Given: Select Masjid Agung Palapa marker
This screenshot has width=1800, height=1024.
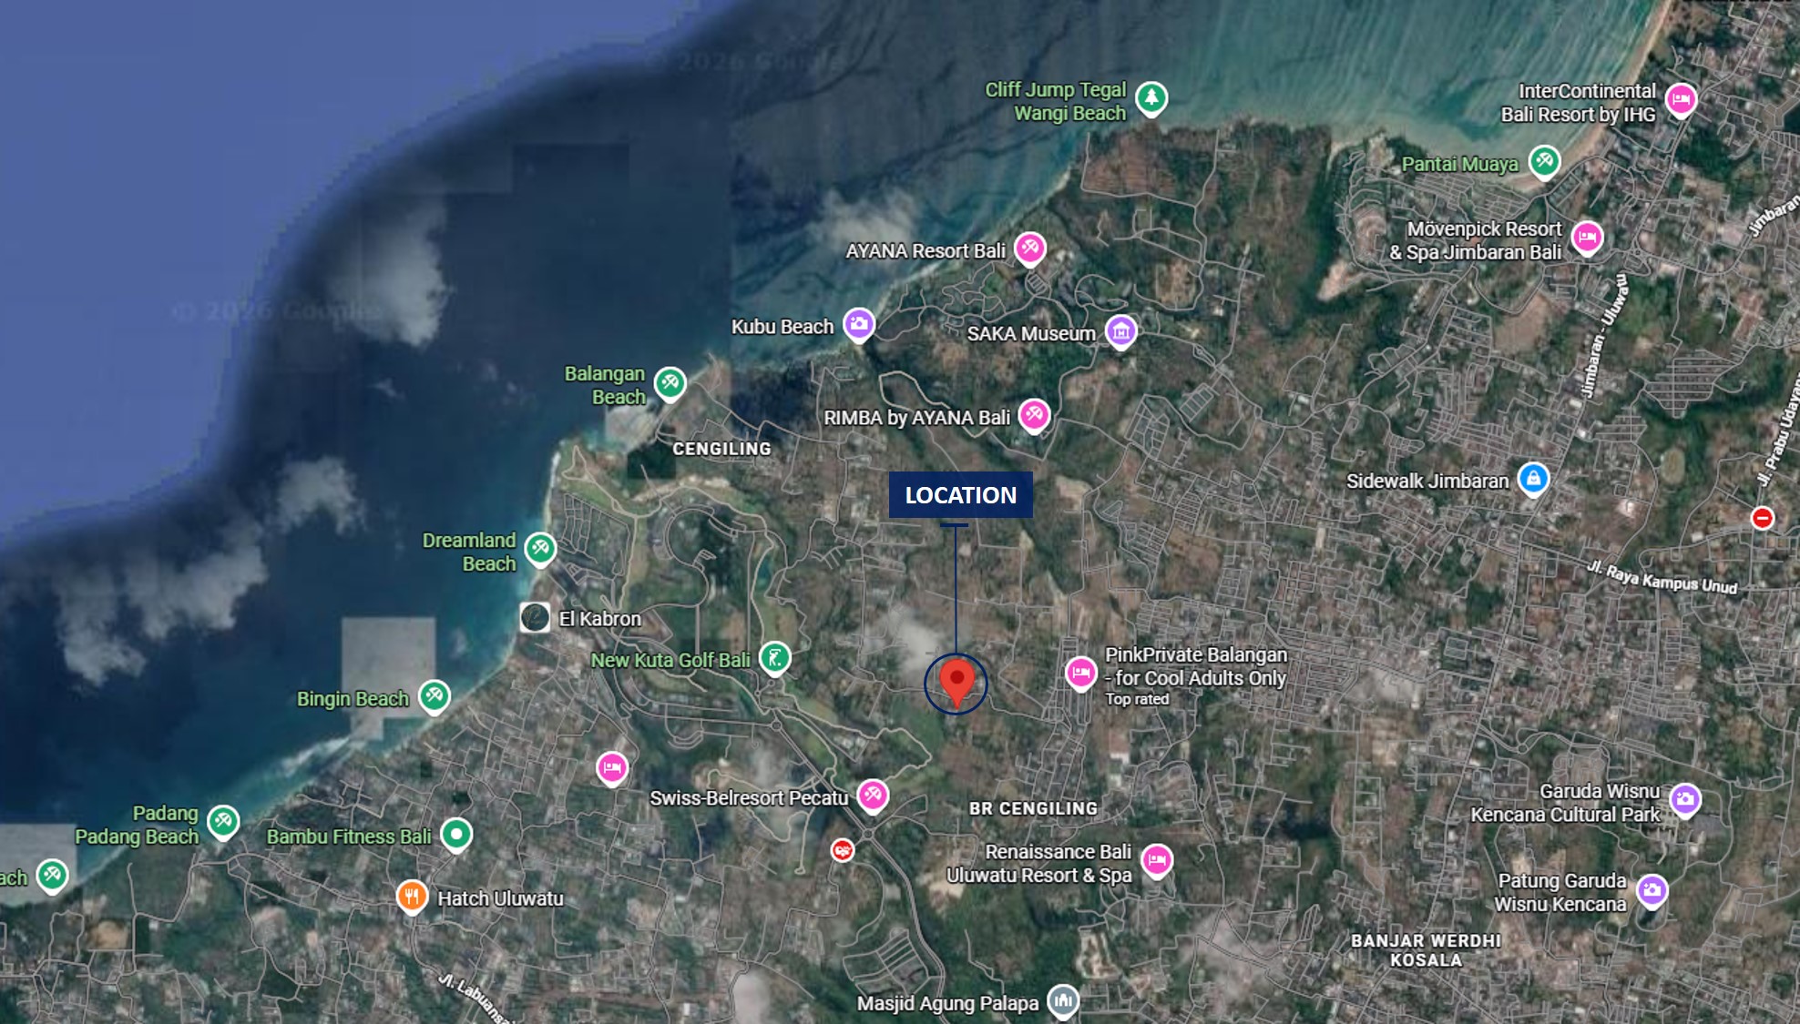Looking at the screenshot, I should (1063, 1001).
